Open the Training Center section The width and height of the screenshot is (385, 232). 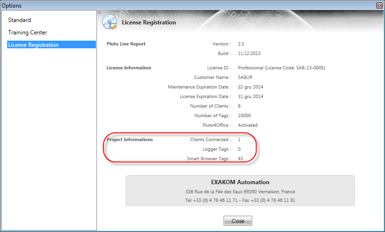coord(28,33)
